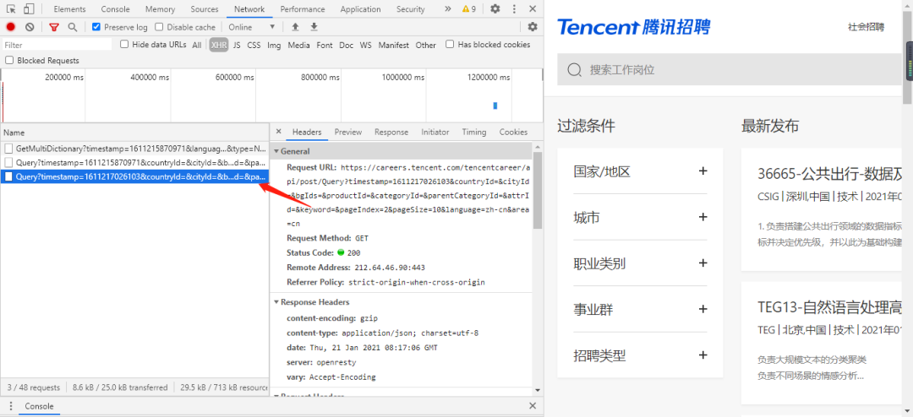Viewport: 913px width, 417px height.
Task: Open the 36665-公共出行 job posting link
Action: 830,173
